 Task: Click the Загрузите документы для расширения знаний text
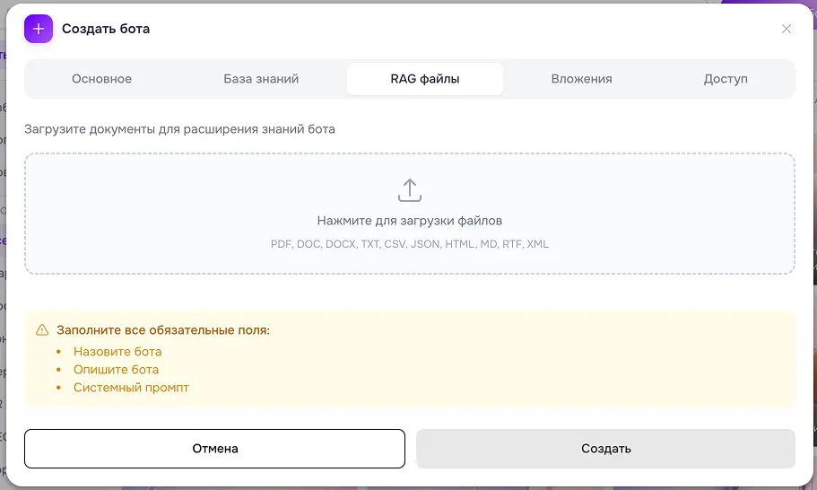[179, 129]
